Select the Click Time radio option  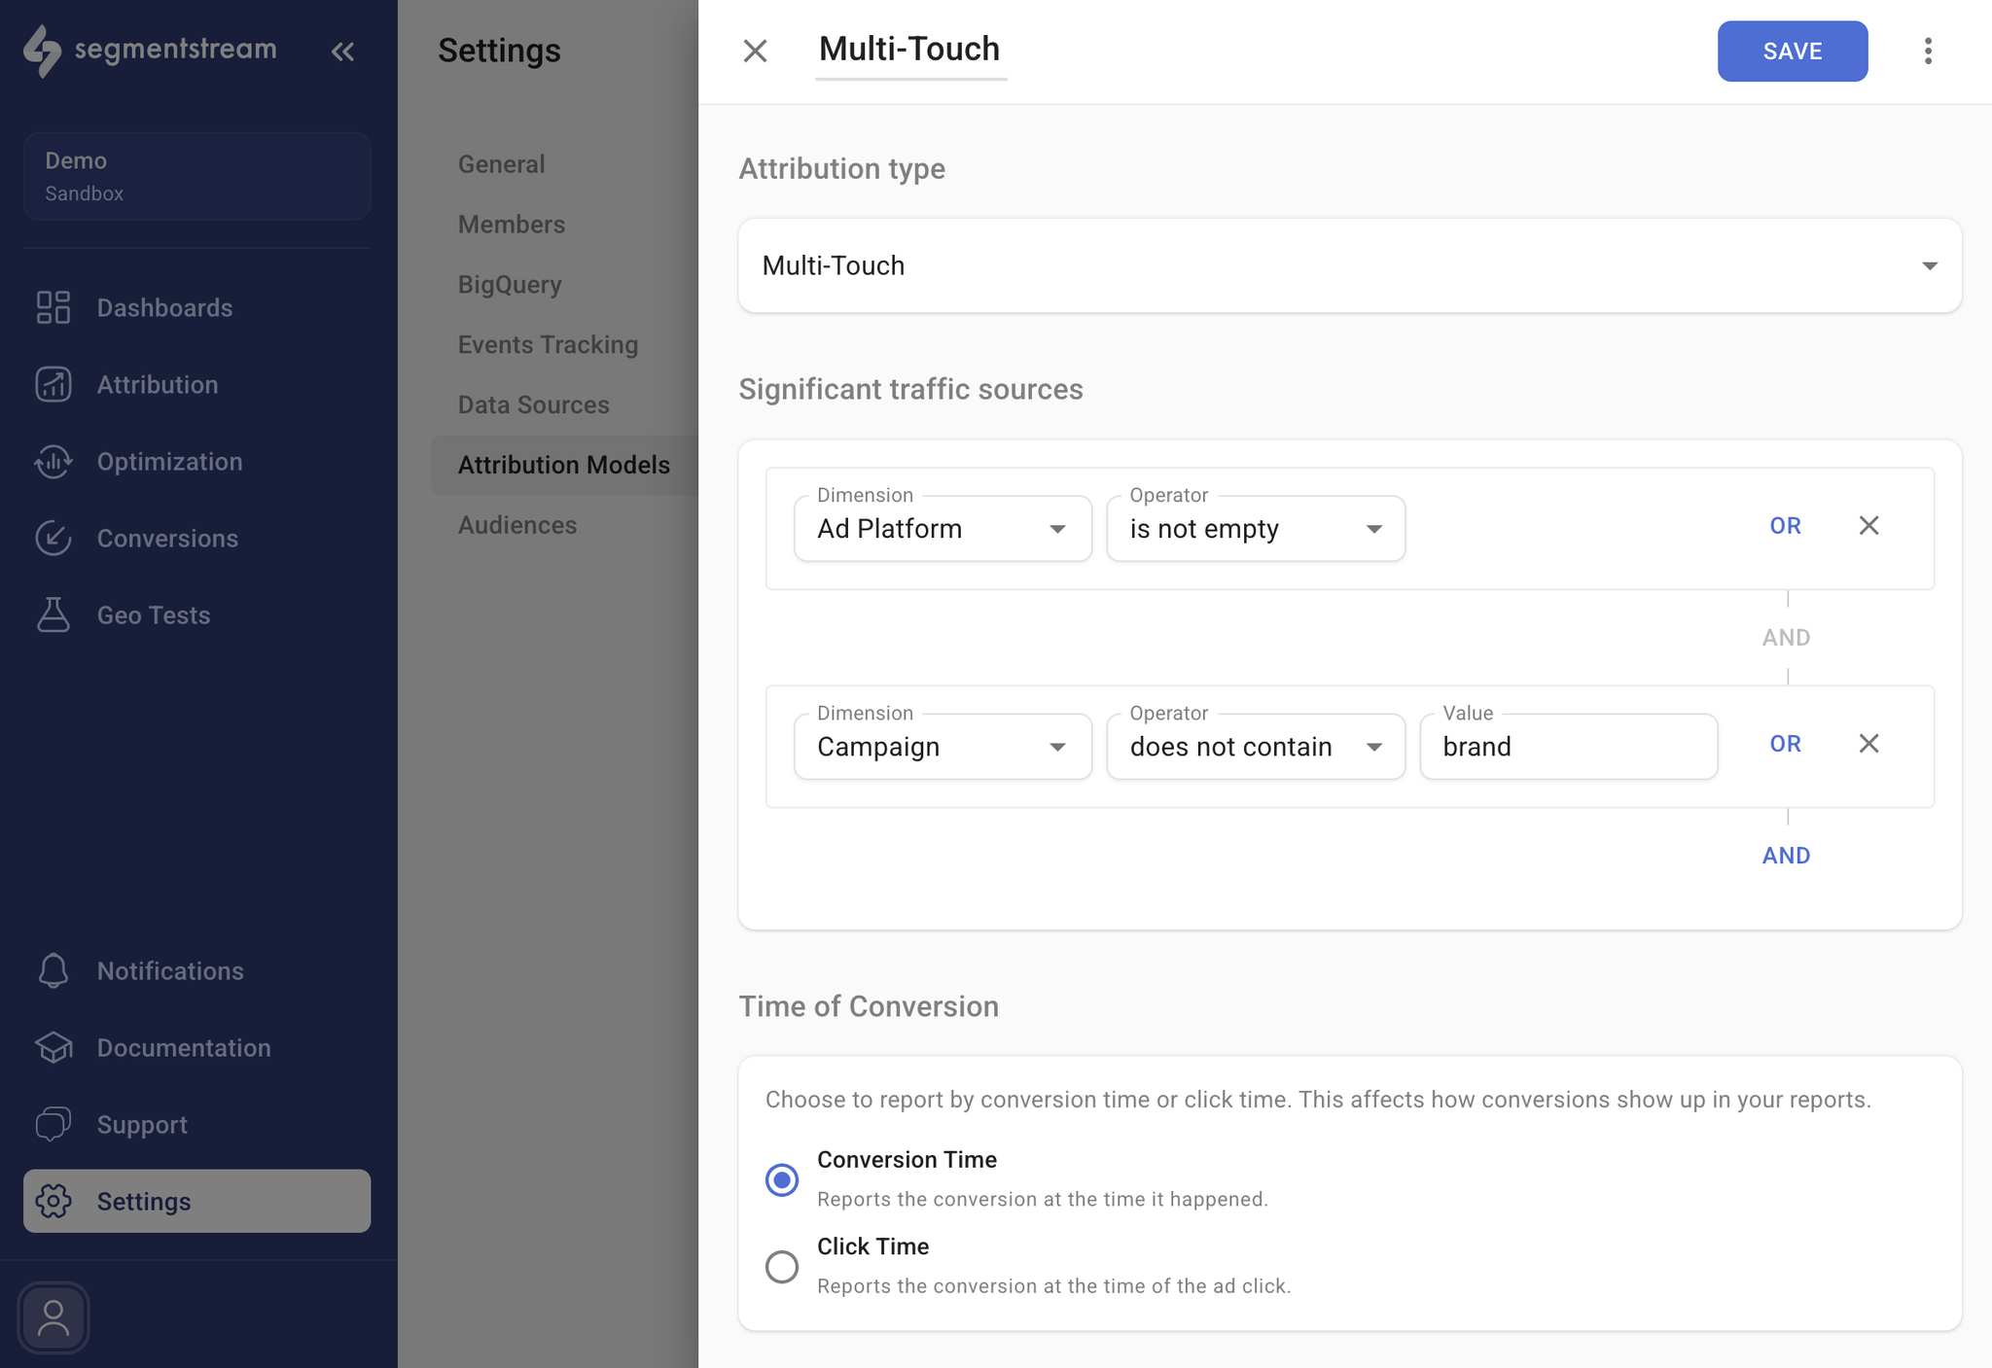[782, 1267]
